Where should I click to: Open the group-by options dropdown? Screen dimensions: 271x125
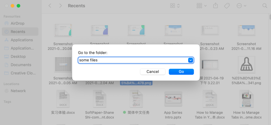click(x=202, y=6)
